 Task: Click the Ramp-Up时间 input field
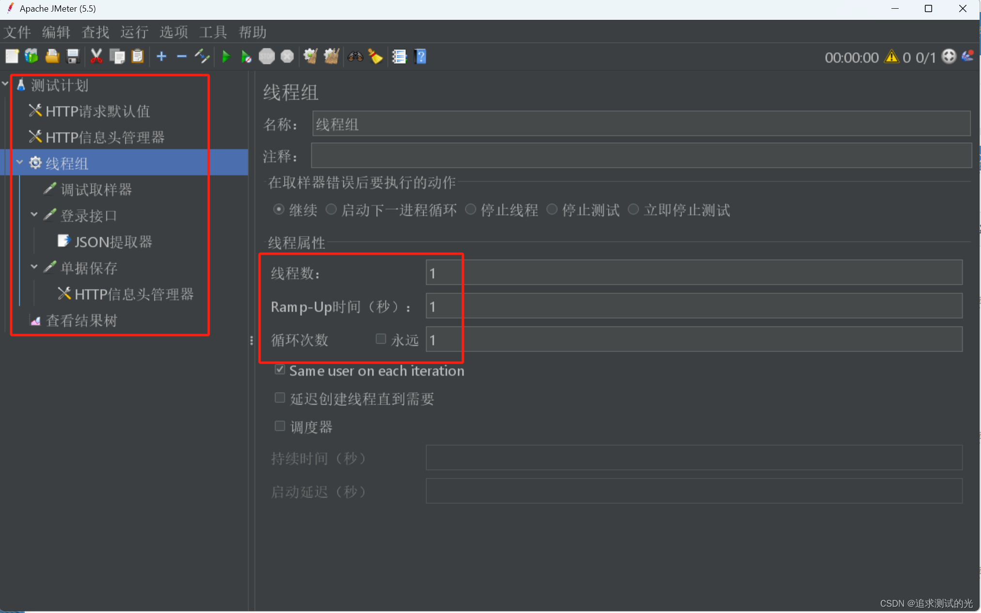[694, 306]
